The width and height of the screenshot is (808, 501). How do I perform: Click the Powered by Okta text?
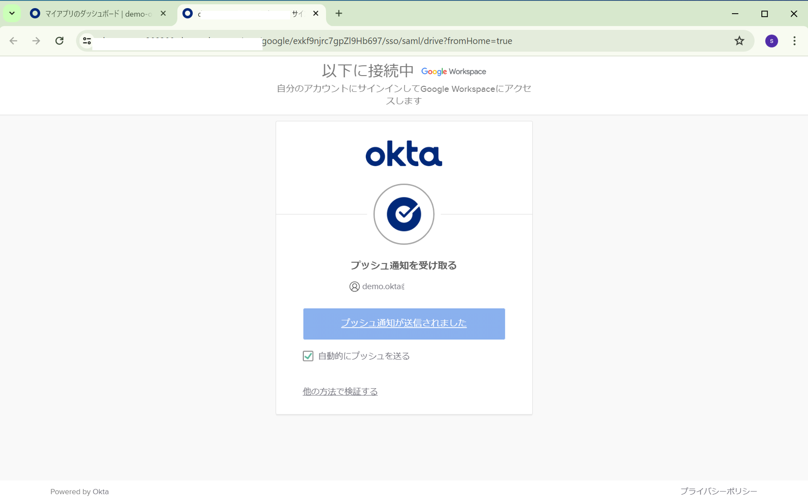[x=80, y=491]
